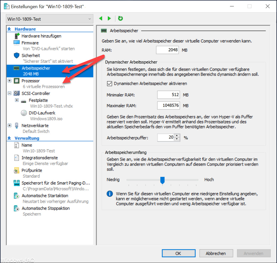
Task: Decrease Arbeitsspeicherpuffer with down spinner
Action: [177, 139]
